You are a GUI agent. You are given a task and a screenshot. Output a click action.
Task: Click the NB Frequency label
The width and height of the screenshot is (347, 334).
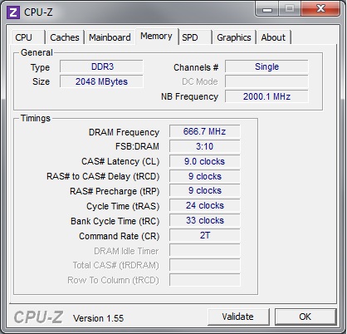click(190, 96)
